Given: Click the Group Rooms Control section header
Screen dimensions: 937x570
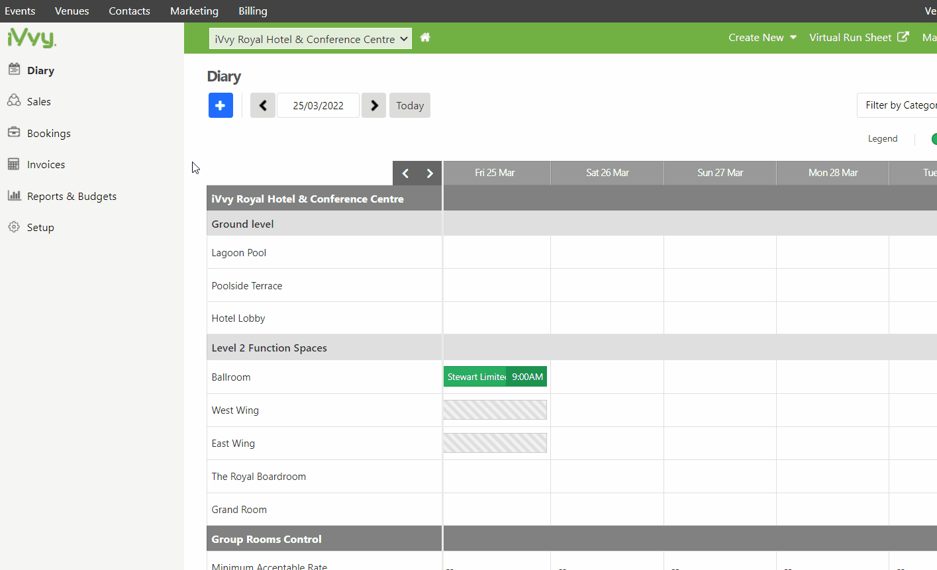Looking at the screenshot, I should click(x=324, y=539).
